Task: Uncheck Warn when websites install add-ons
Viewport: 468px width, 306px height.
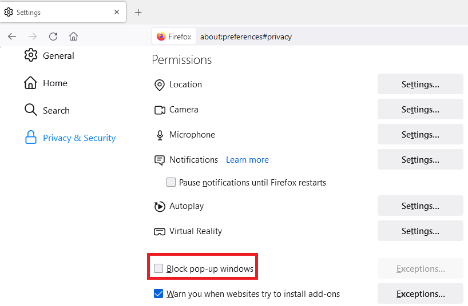Action: pyautogui.click(x=158, y=294)
